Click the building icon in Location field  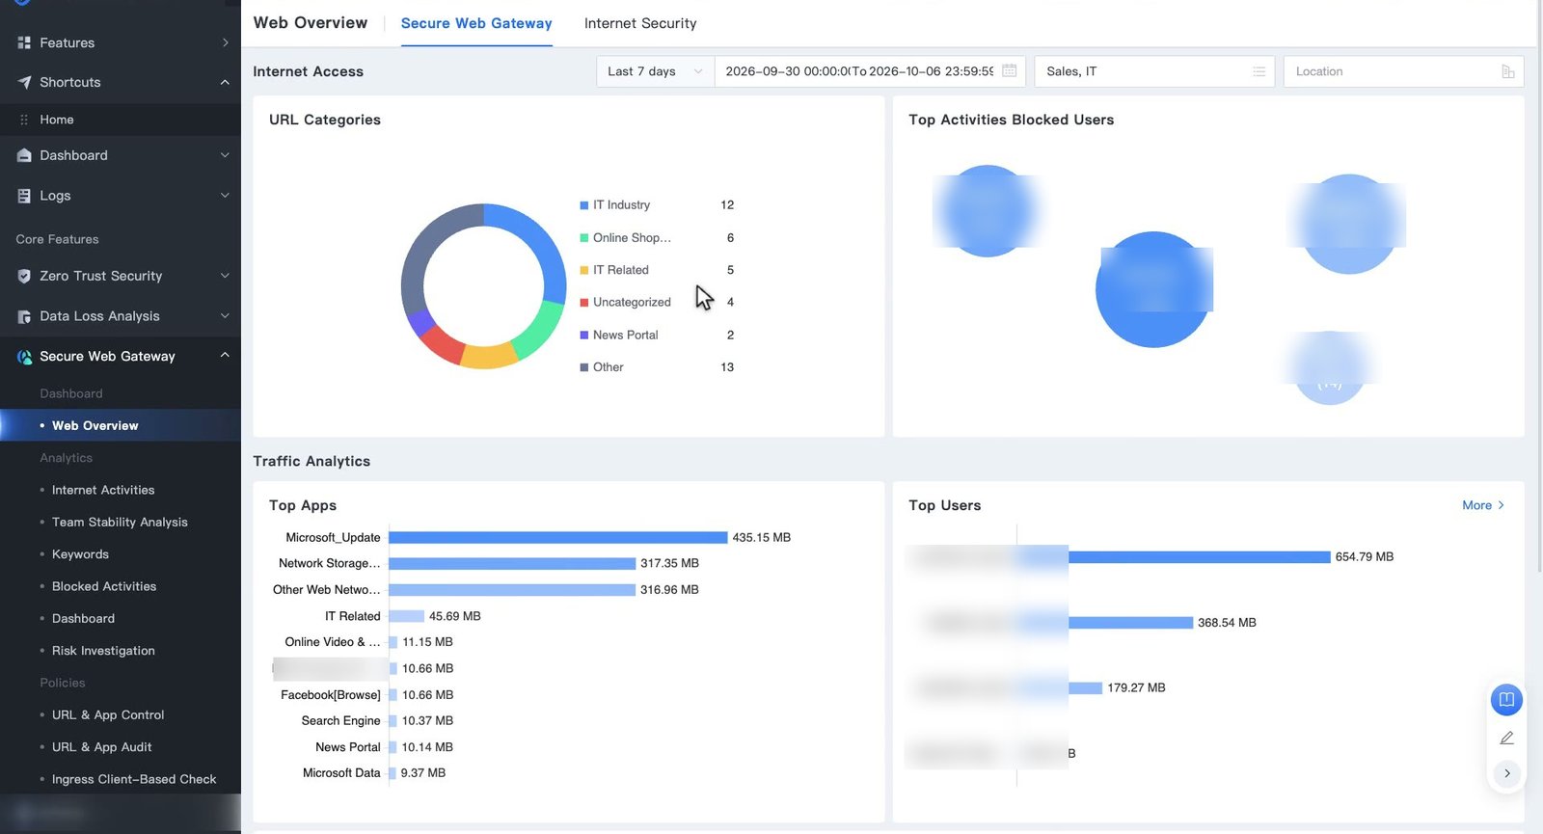(x=1508, y=71)
